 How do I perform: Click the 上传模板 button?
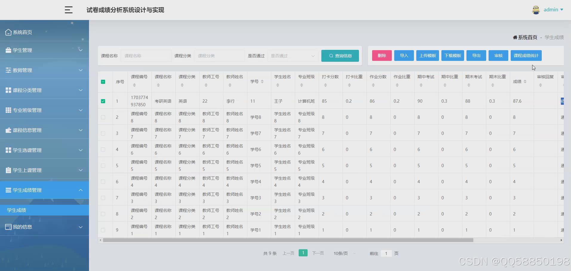coord(428,56)
